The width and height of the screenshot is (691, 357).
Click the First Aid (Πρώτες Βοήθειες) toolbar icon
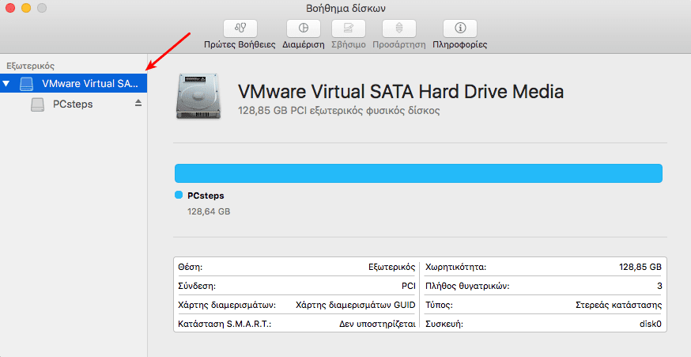click(240, 28)
